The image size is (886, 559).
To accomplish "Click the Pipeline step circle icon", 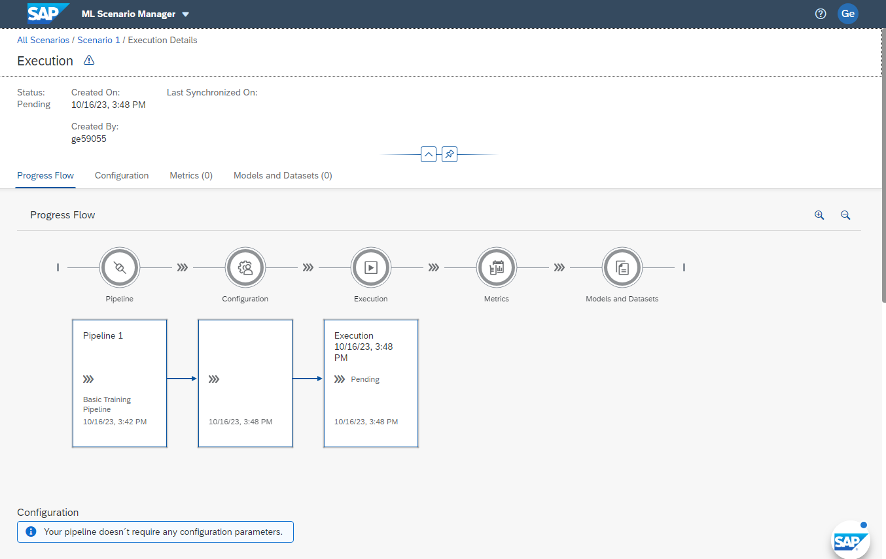I will pos(119,267).
